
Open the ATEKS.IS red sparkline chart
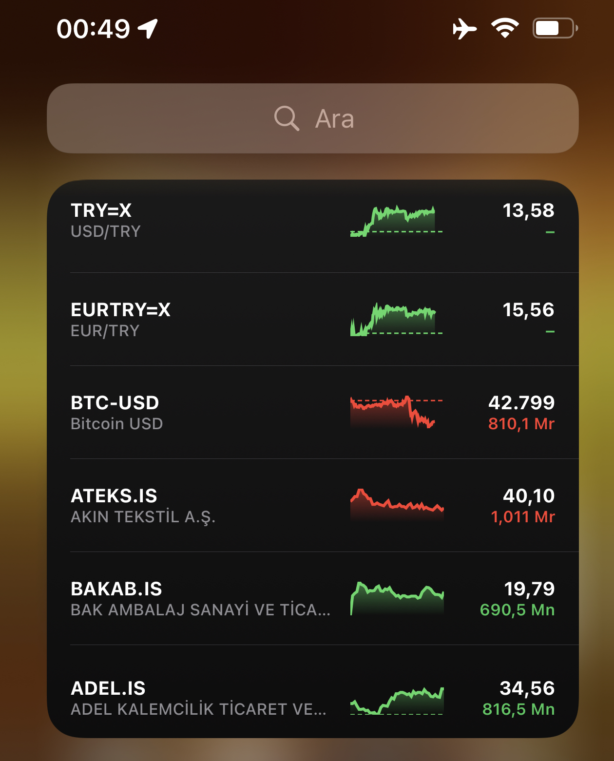(397, 505)
